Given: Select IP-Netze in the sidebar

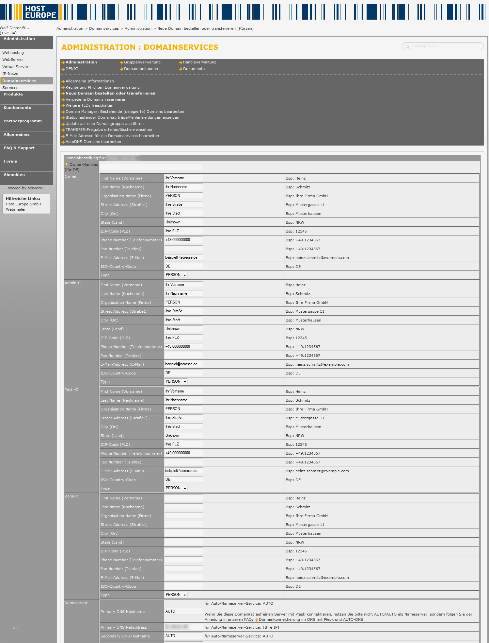Looking at the screenshot, I should point(26,74).
